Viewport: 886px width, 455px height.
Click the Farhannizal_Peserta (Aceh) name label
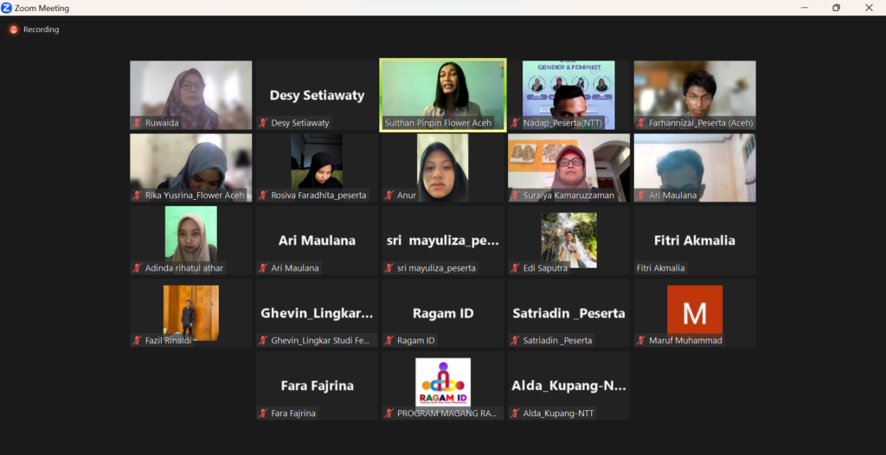700,123
